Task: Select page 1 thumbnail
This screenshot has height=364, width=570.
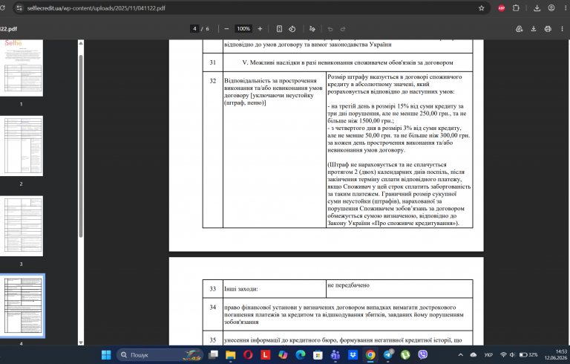Action: (x=21, y=68)
